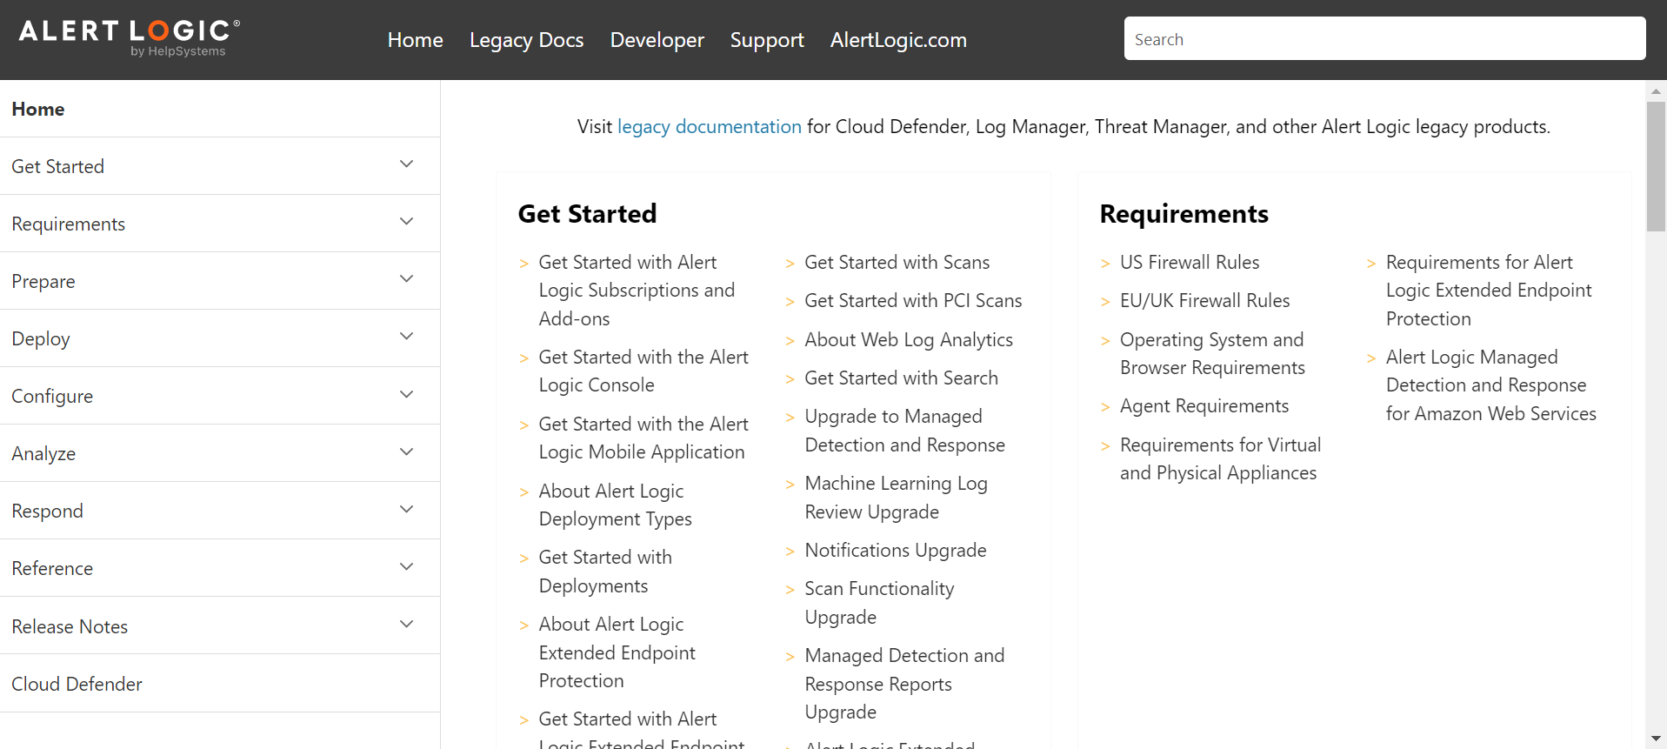Screen dimensions: 1667x749
Task: Expand the Prepare sidebar chevron
Action: click(x=406, y=279)
